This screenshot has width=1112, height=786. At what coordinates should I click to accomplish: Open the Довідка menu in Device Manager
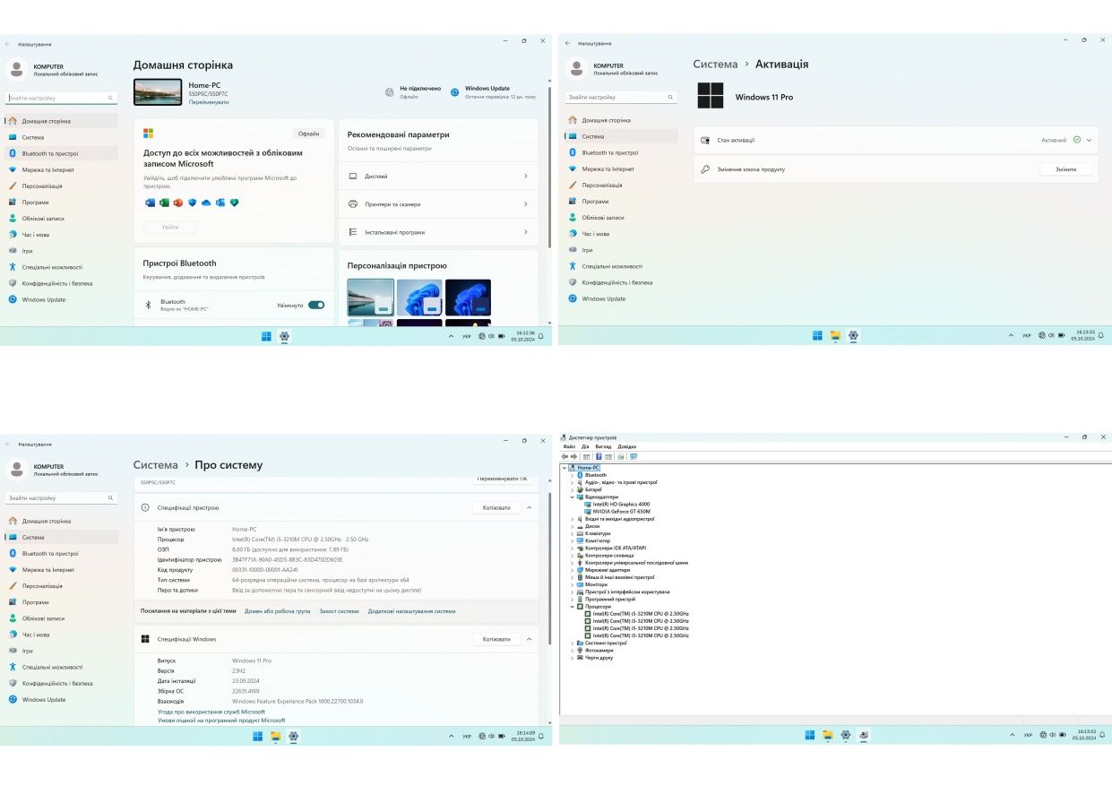point(626,446)
